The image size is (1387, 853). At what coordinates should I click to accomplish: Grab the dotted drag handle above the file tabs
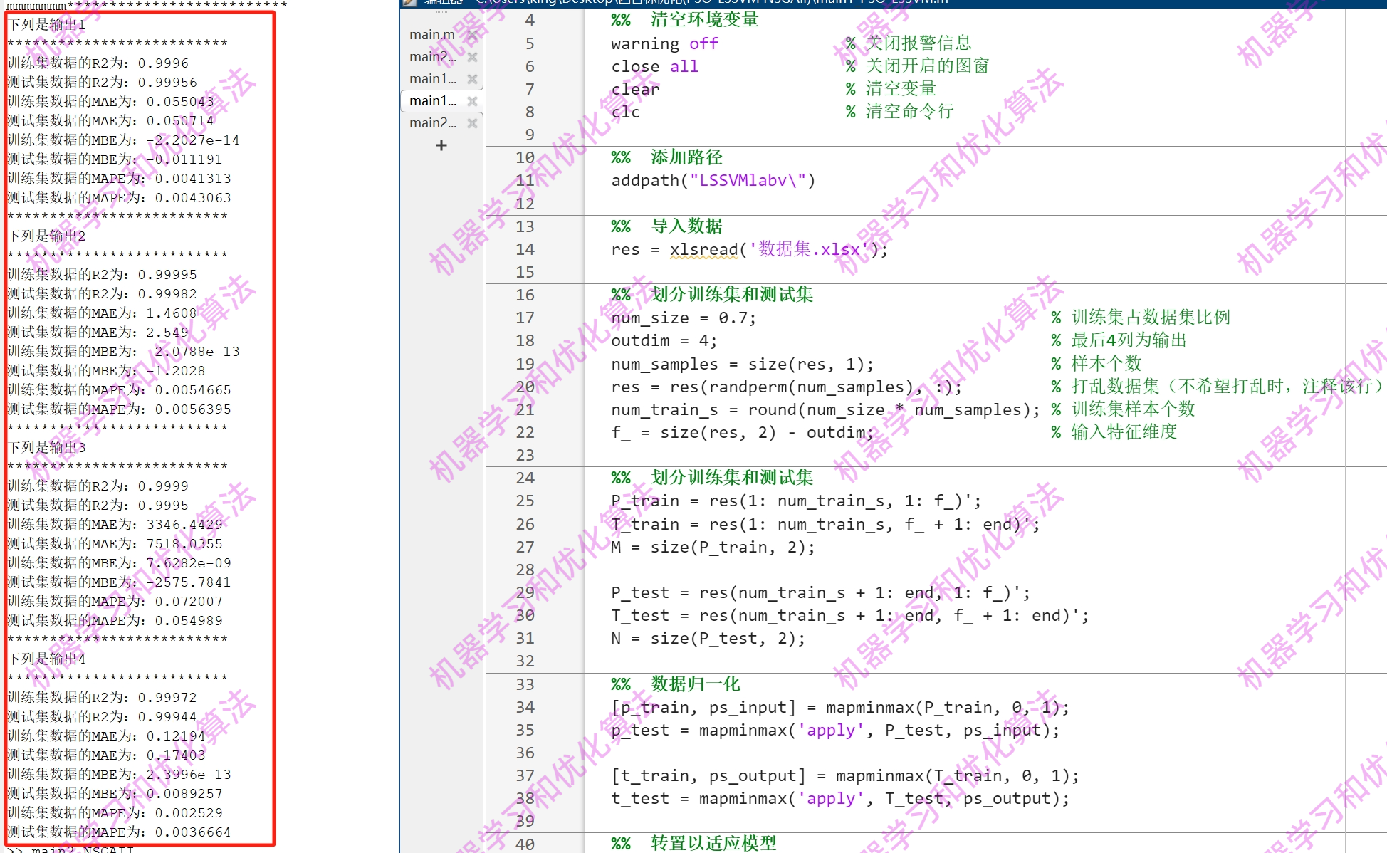coord(441,13)
